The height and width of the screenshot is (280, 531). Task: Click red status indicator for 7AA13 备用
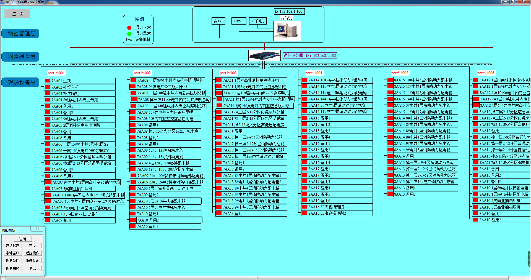pyautogui.click(x=219, y=214)
